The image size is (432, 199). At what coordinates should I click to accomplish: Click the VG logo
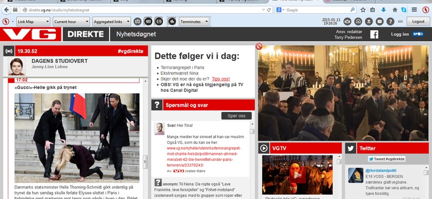click(x=30, y=34)
